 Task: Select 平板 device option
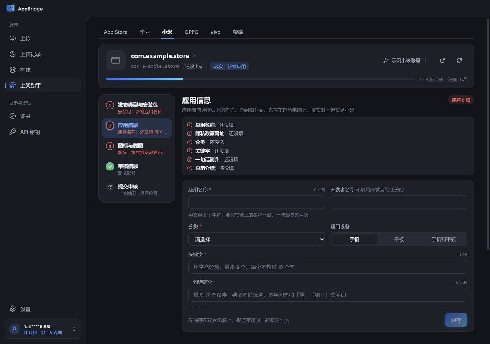399,239
